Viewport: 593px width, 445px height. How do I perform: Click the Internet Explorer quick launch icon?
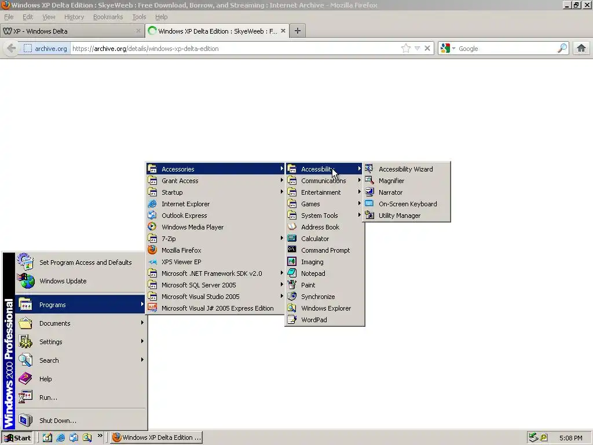click(60, 437)
